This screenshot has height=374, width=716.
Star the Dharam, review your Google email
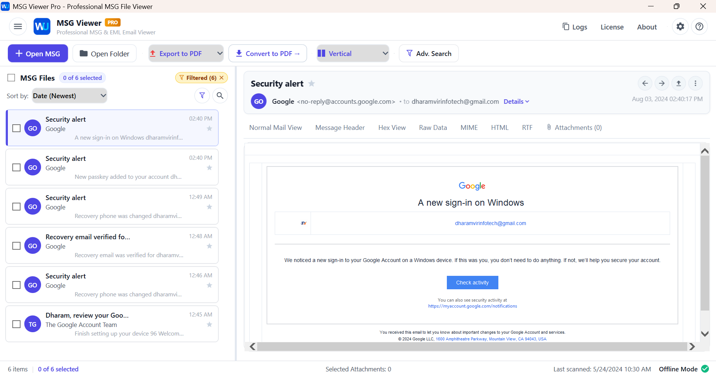(x=209, y=324)
